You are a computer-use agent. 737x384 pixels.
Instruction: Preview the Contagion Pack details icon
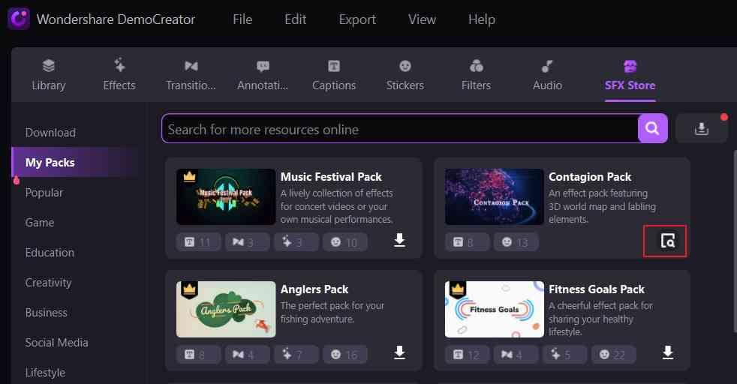pyautogui.click(x=667, y=241)
